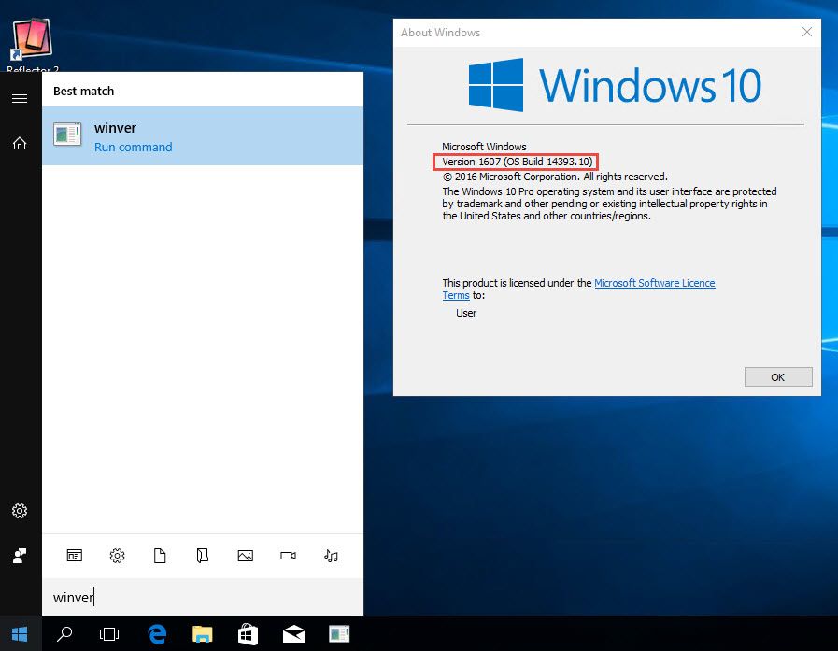Open the Terms link in About Windows

pos(456,295)
